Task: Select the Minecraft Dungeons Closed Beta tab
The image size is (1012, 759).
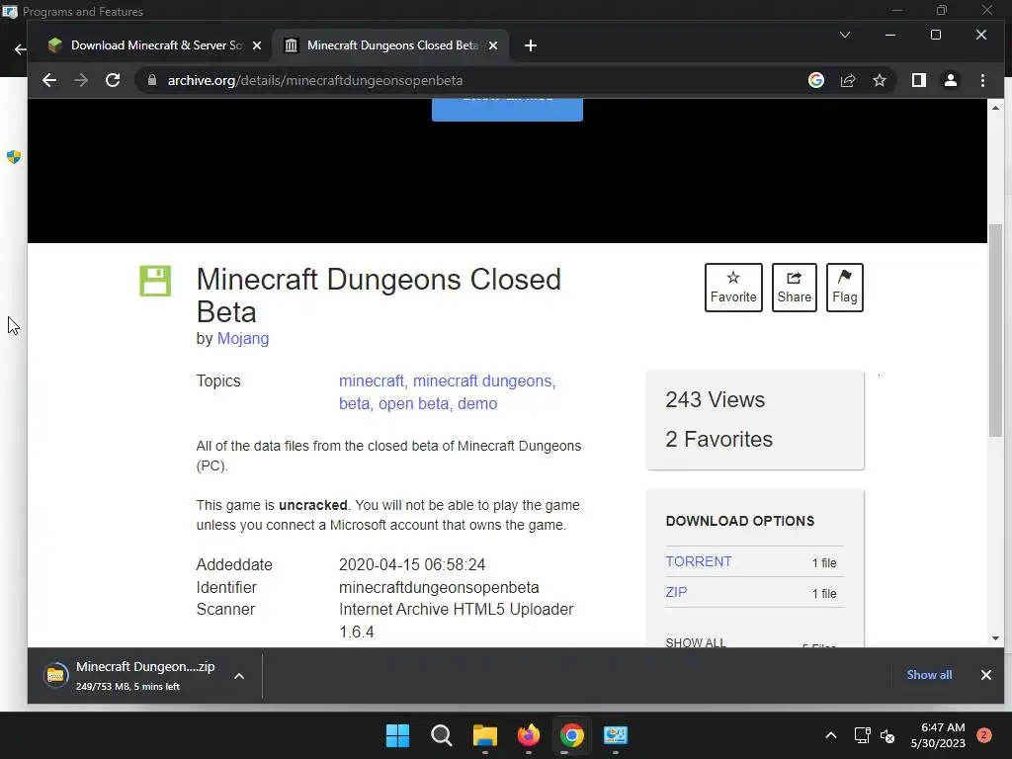Action: pos(391,45)
